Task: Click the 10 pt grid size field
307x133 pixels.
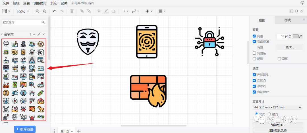Action: click(283, 36)
